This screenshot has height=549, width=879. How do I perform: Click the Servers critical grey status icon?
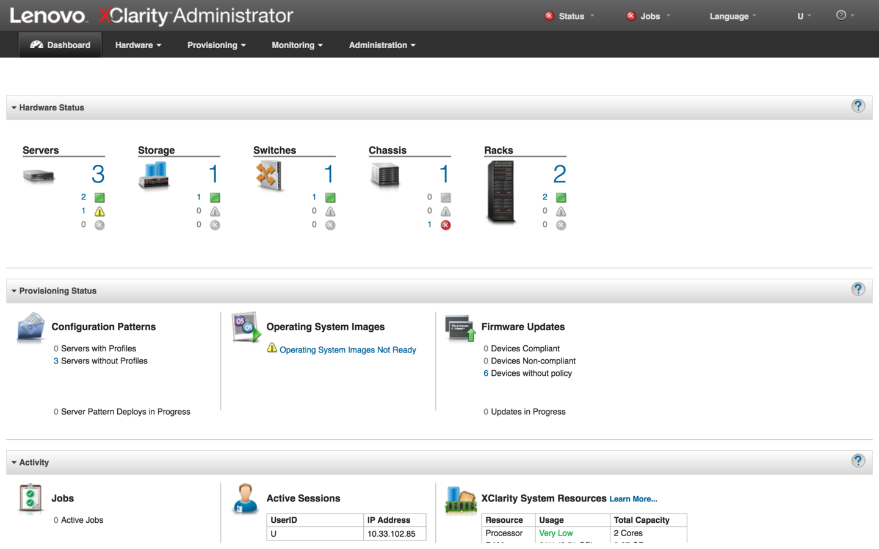(x=99, y=225)
